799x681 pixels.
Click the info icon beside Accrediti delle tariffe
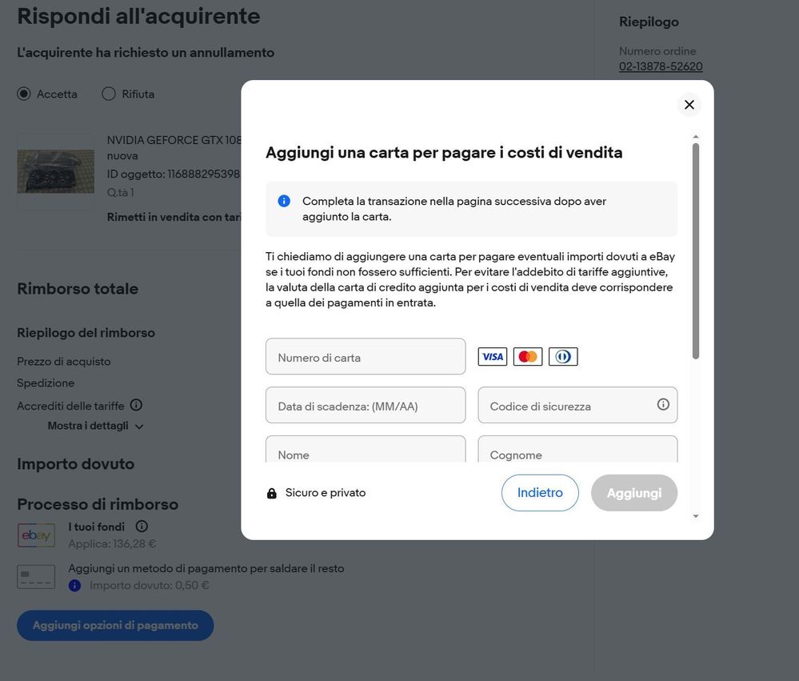(136, 405)
